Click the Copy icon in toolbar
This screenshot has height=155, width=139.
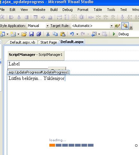55,34
